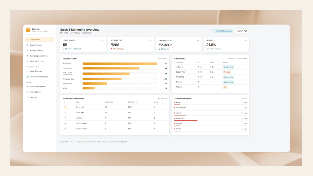Select the Aditi Rao leaderboard name
Viewport: 313px width, 176px height.
(80, 118)
